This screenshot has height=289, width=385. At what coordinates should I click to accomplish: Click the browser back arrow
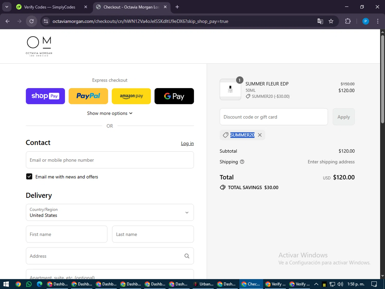pos(7,21)
